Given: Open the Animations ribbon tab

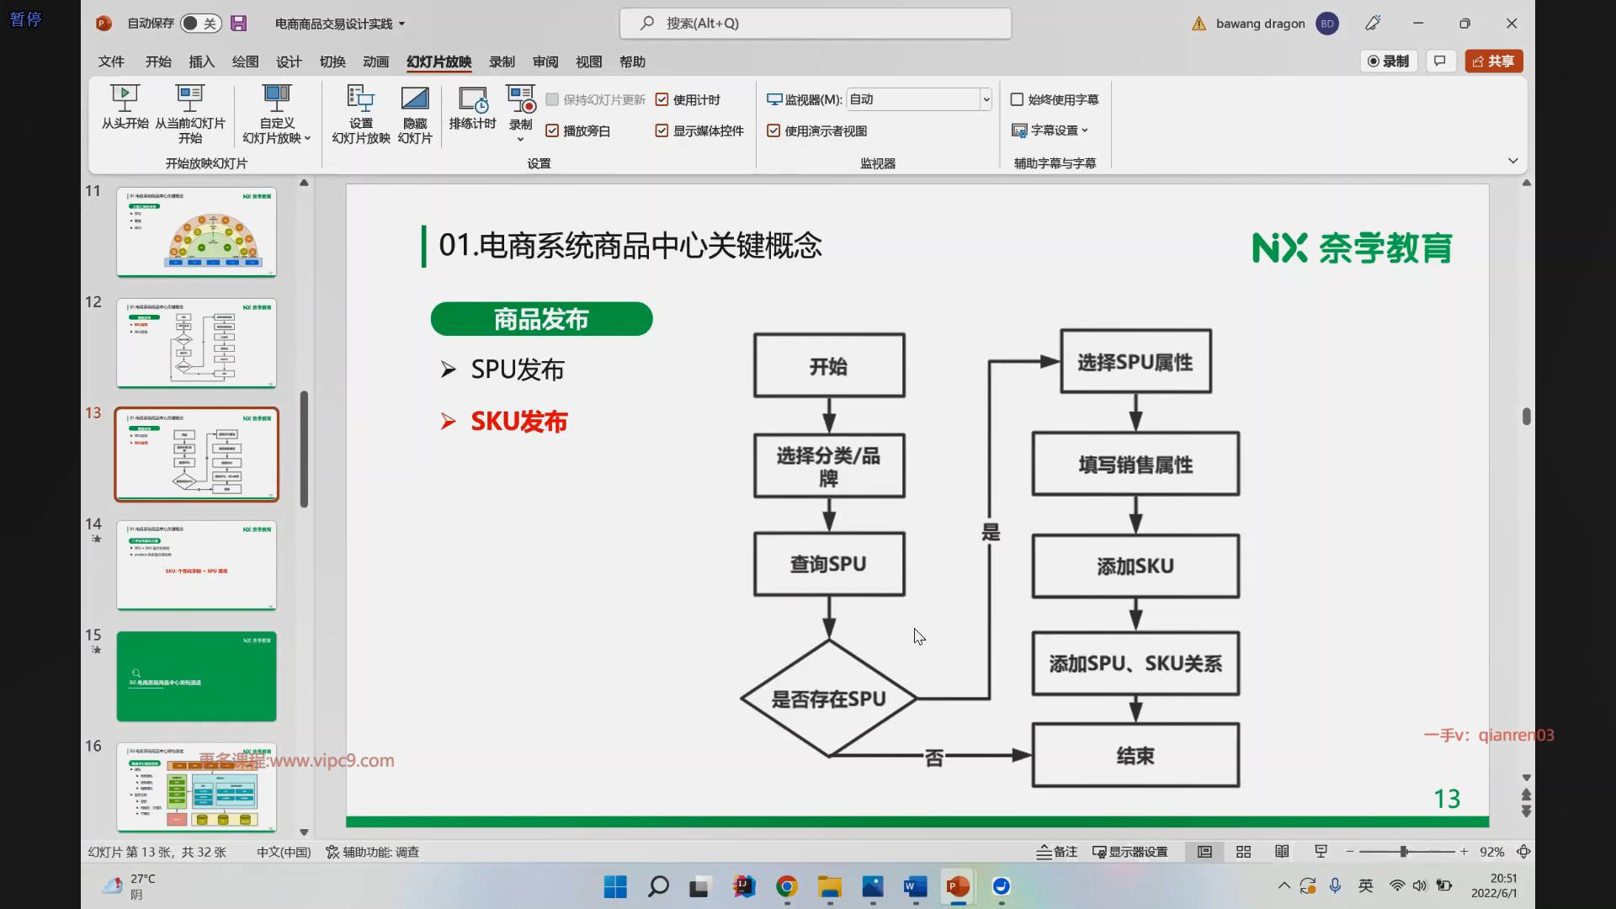Looking at the screenshot, I should [x=375, y=61].
